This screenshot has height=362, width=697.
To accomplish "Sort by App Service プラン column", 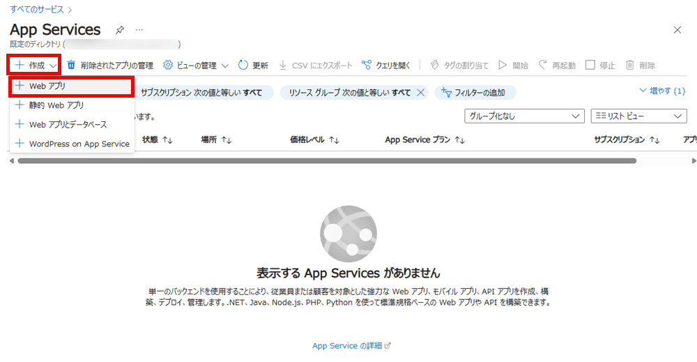I will pyautogui.click(x=425, y=139).
